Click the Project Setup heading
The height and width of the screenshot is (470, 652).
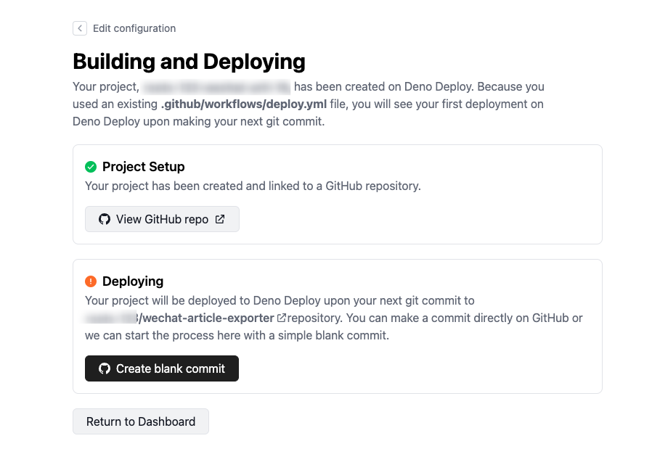[x=144, y=167]
